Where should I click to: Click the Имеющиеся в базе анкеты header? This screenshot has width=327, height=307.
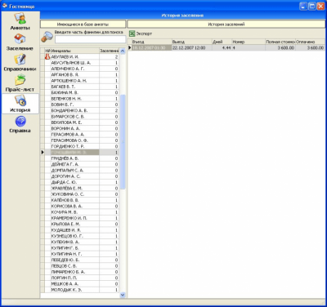83,24
